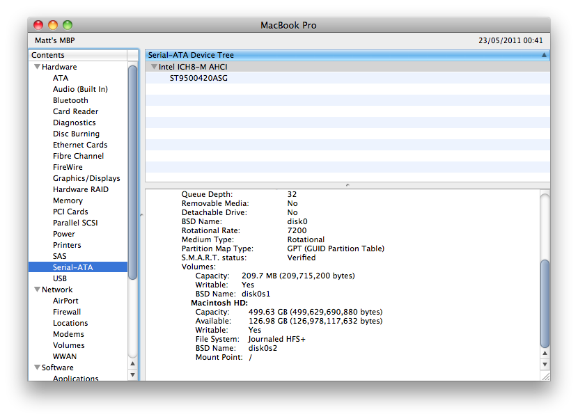Zoom the window with green button
578x419 pixels.
click(68, 25)
